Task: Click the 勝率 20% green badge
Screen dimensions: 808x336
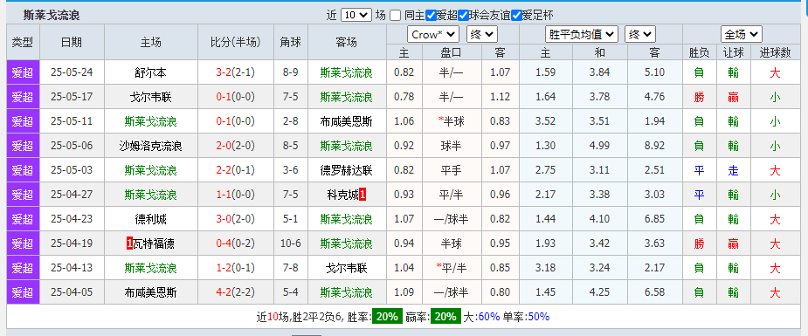Action: click(387, 317)
